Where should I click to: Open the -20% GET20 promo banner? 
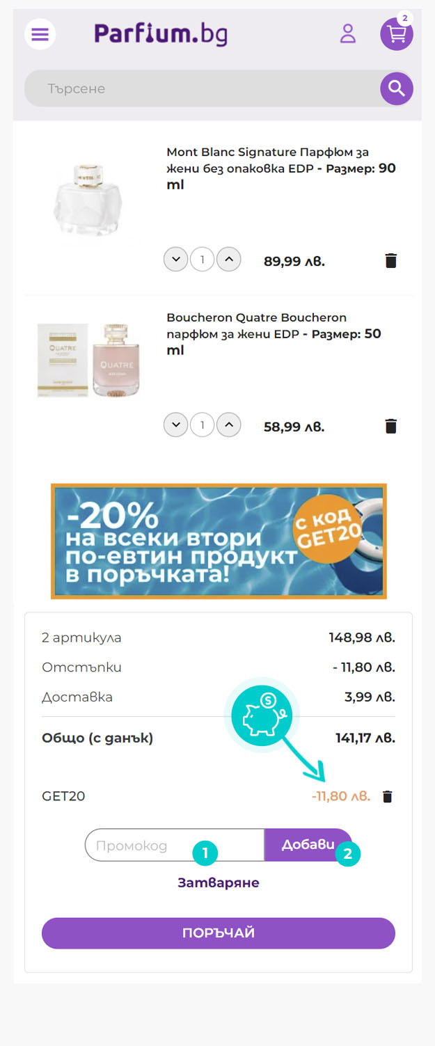[x=219, y=541]
